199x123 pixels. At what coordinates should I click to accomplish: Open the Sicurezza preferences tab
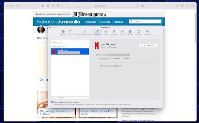tap(114, 32)
